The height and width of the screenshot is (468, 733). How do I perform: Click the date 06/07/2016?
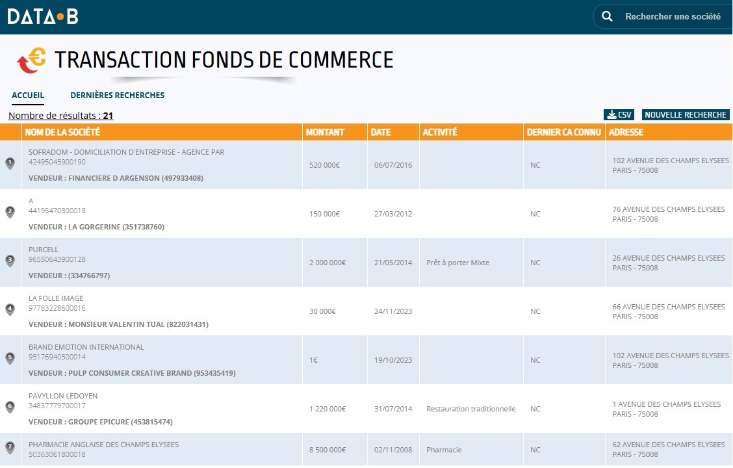tap(393, 165)
